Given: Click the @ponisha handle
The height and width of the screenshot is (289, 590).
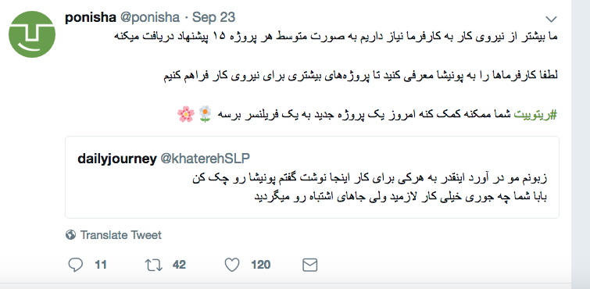Looking at the screenshot, I should pos(150,17).
